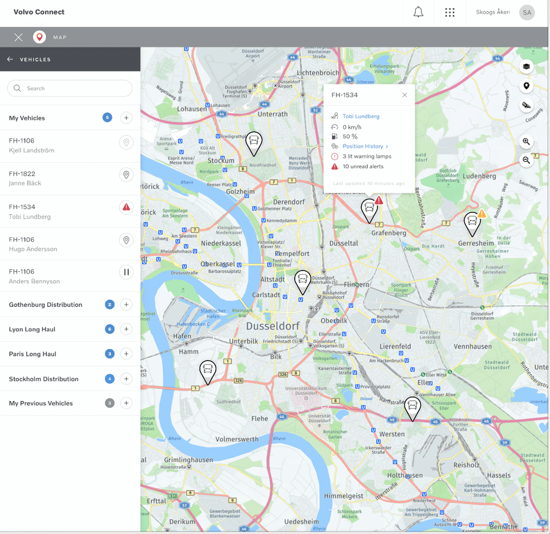The height and width of the screenshot is (534, 550).
Task: Expand the My Previous Vehicles group
Action: tap(126, 404)
